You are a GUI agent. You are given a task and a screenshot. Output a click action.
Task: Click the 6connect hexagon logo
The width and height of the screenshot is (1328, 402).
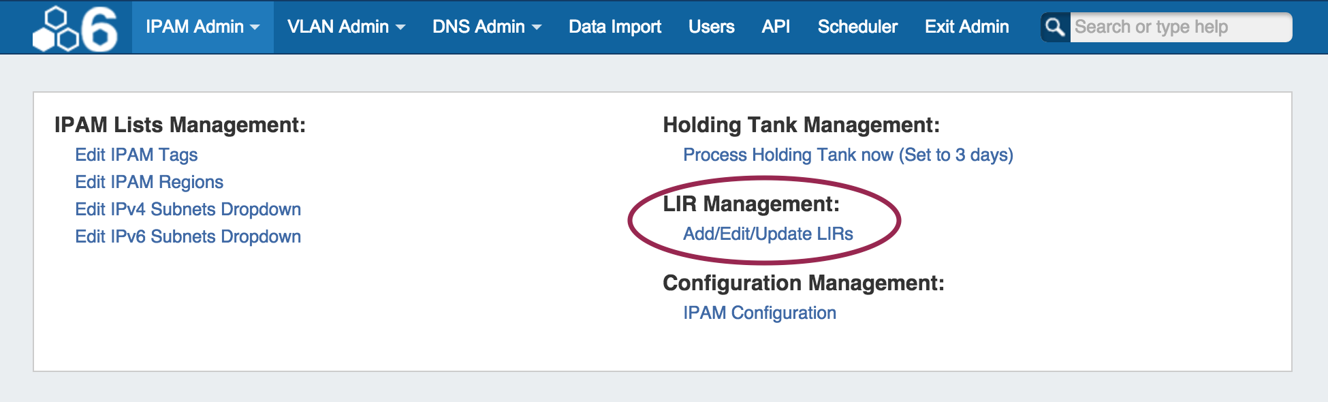point(75,29)
